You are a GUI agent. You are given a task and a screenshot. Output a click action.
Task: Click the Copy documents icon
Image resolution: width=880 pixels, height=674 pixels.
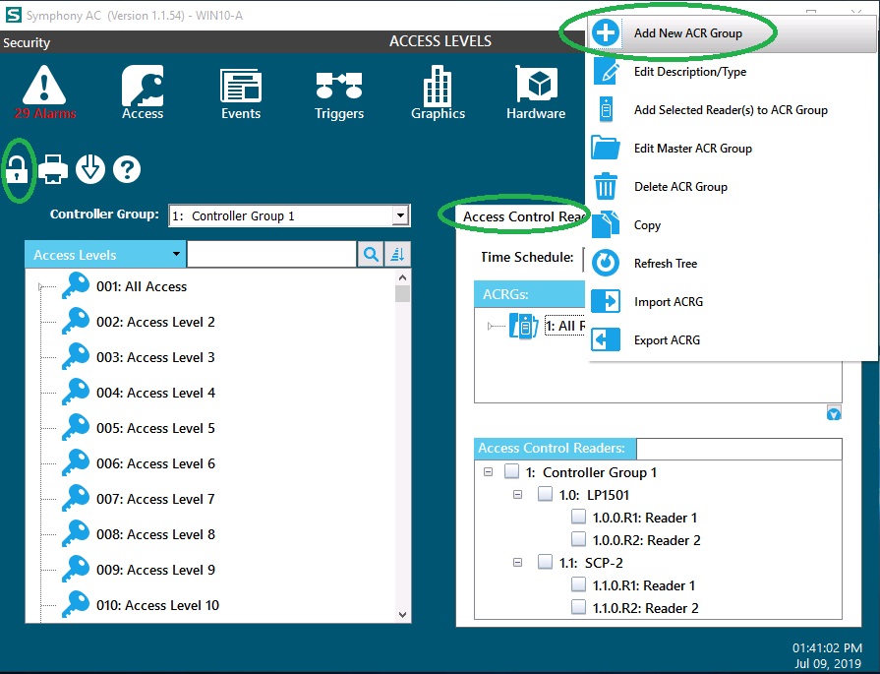click(606, 224)
